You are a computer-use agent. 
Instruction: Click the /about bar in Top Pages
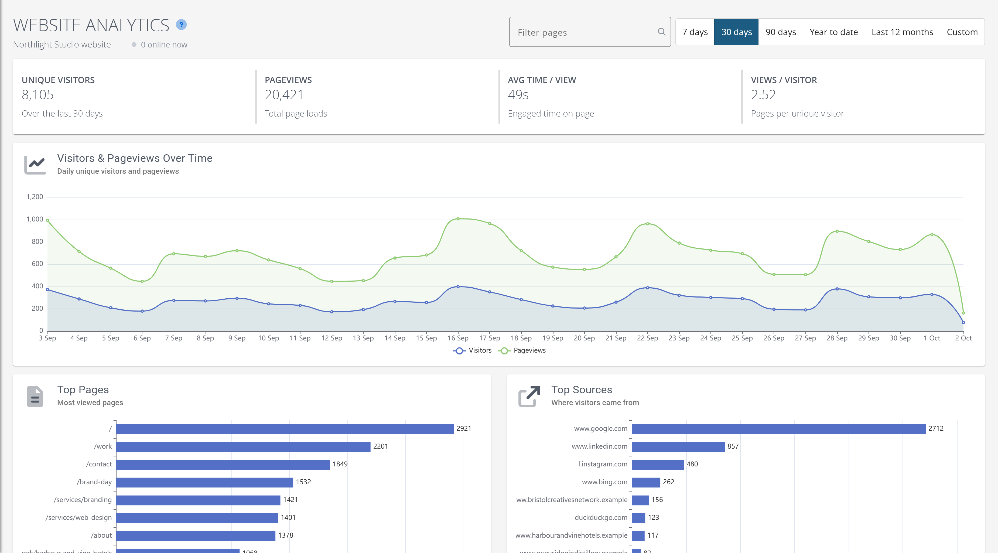coord(196,535)
